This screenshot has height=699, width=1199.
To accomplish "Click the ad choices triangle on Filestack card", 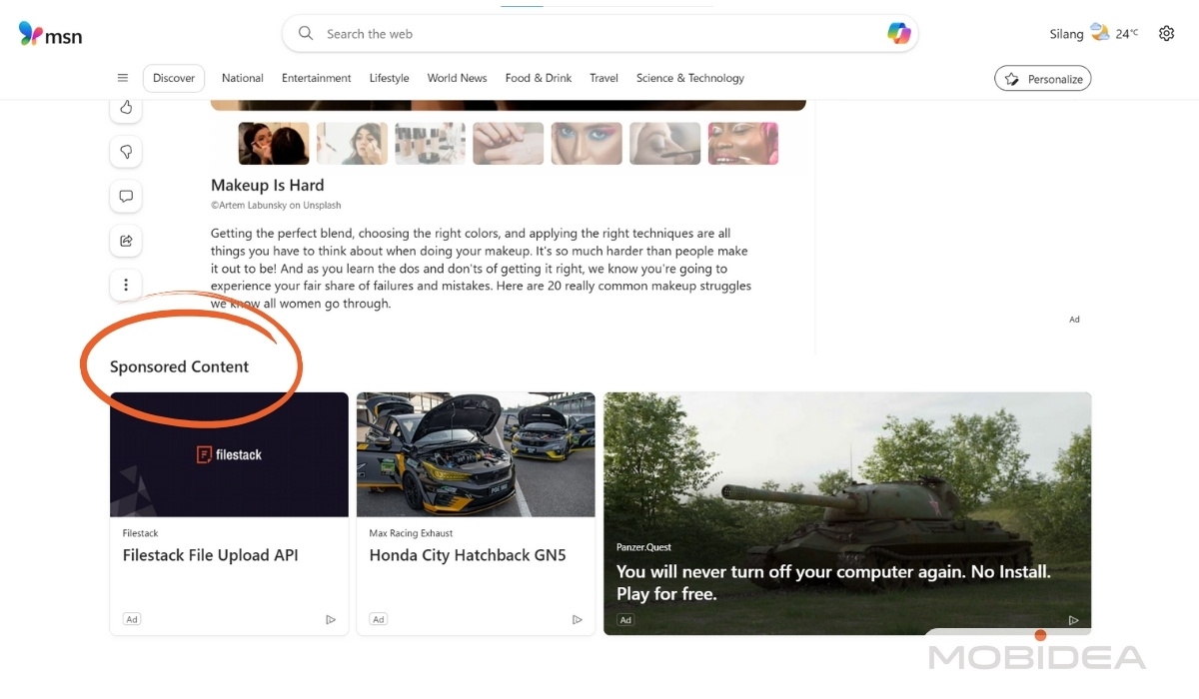I will 331,620.
